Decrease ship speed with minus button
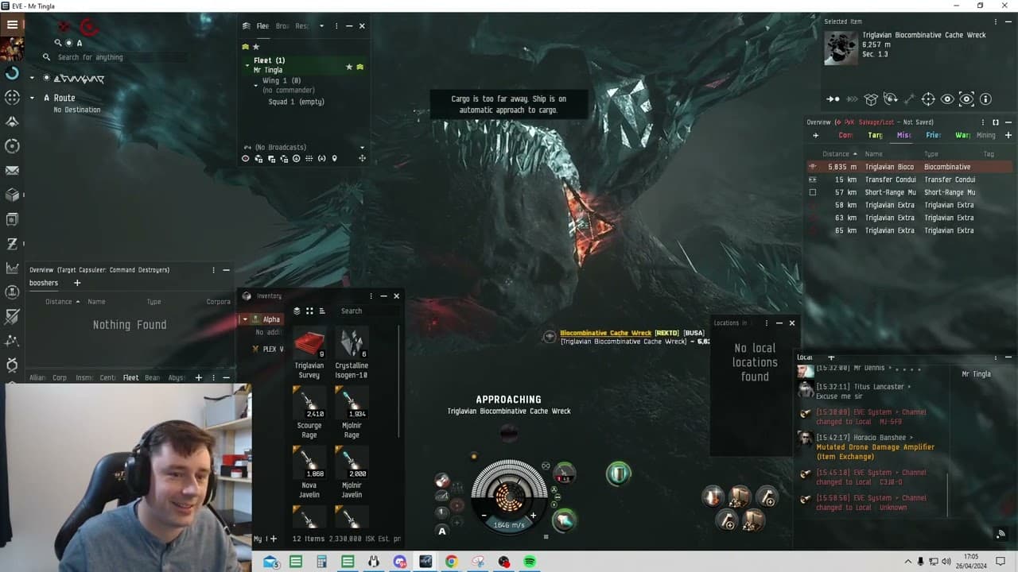This screenshot has height=572, width=1018. pyautogui.click(x=484, y=516)
